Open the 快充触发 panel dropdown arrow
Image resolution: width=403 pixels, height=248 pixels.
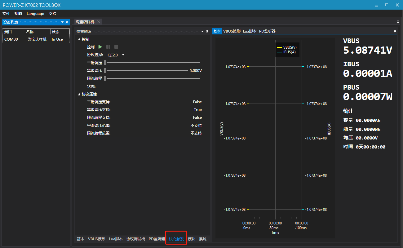coord(202,32)
